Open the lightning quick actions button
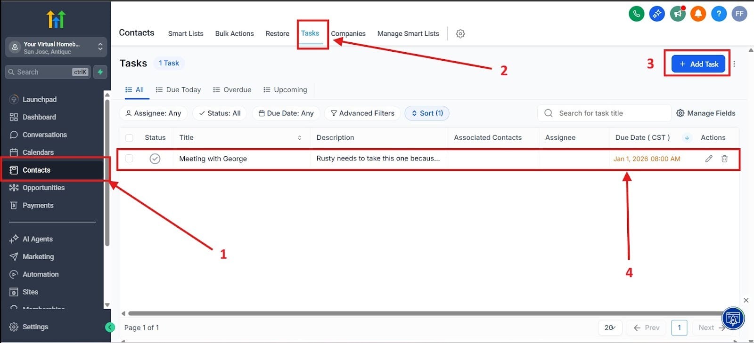The width and height of the screenshot is (754, 343). tap(100, 72)
